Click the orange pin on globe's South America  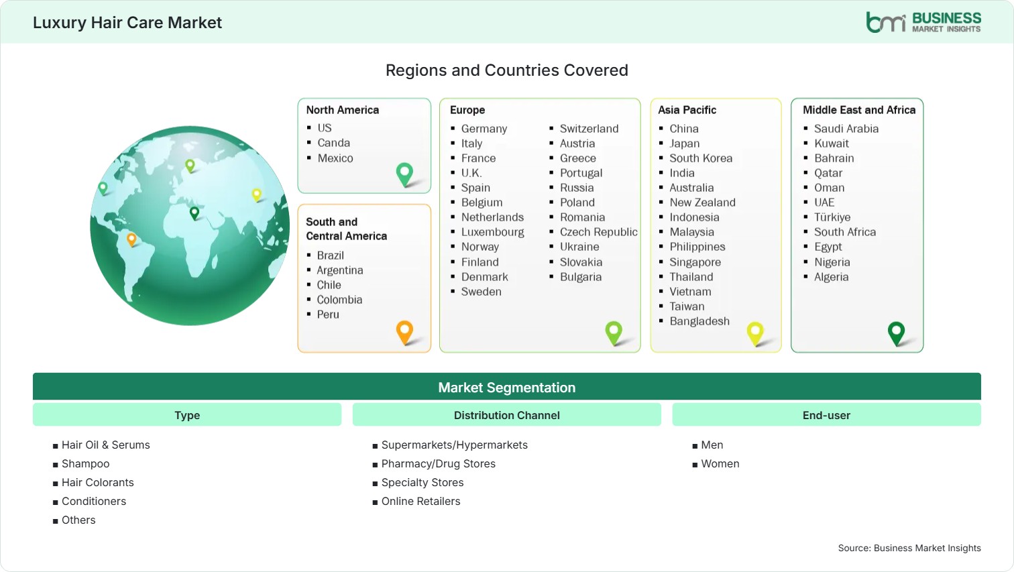[x=131, y=239]
